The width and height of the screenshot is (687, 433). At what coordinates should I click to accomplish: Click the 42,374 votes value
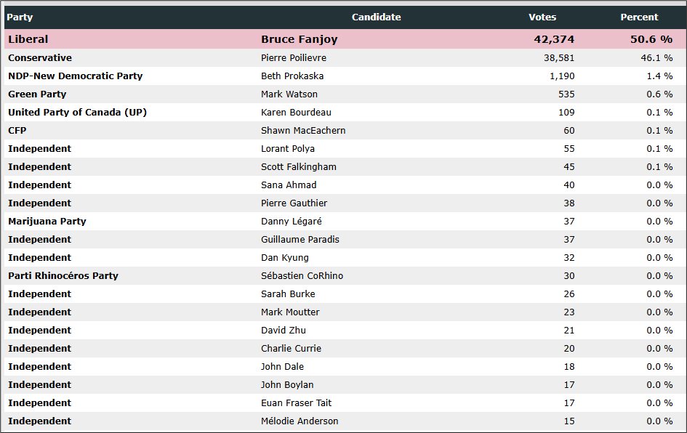point(554,39)
